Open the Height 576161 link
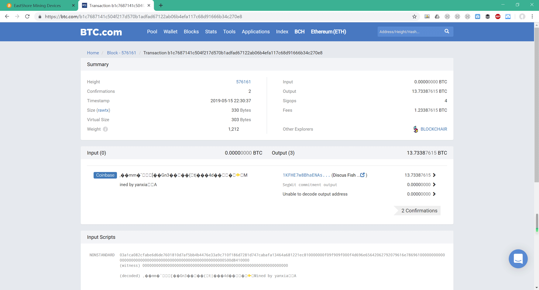This screenshot has height=290, width=539. pos(243,82)
